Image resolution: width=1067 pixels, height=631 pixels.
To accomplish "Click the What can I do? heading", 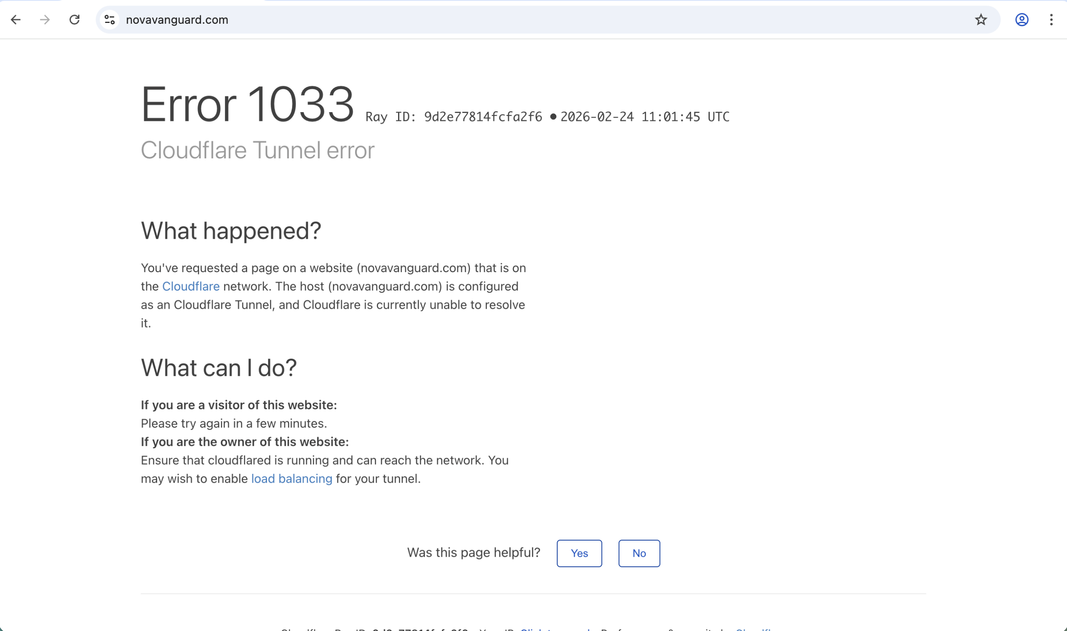I will [218, 368].
